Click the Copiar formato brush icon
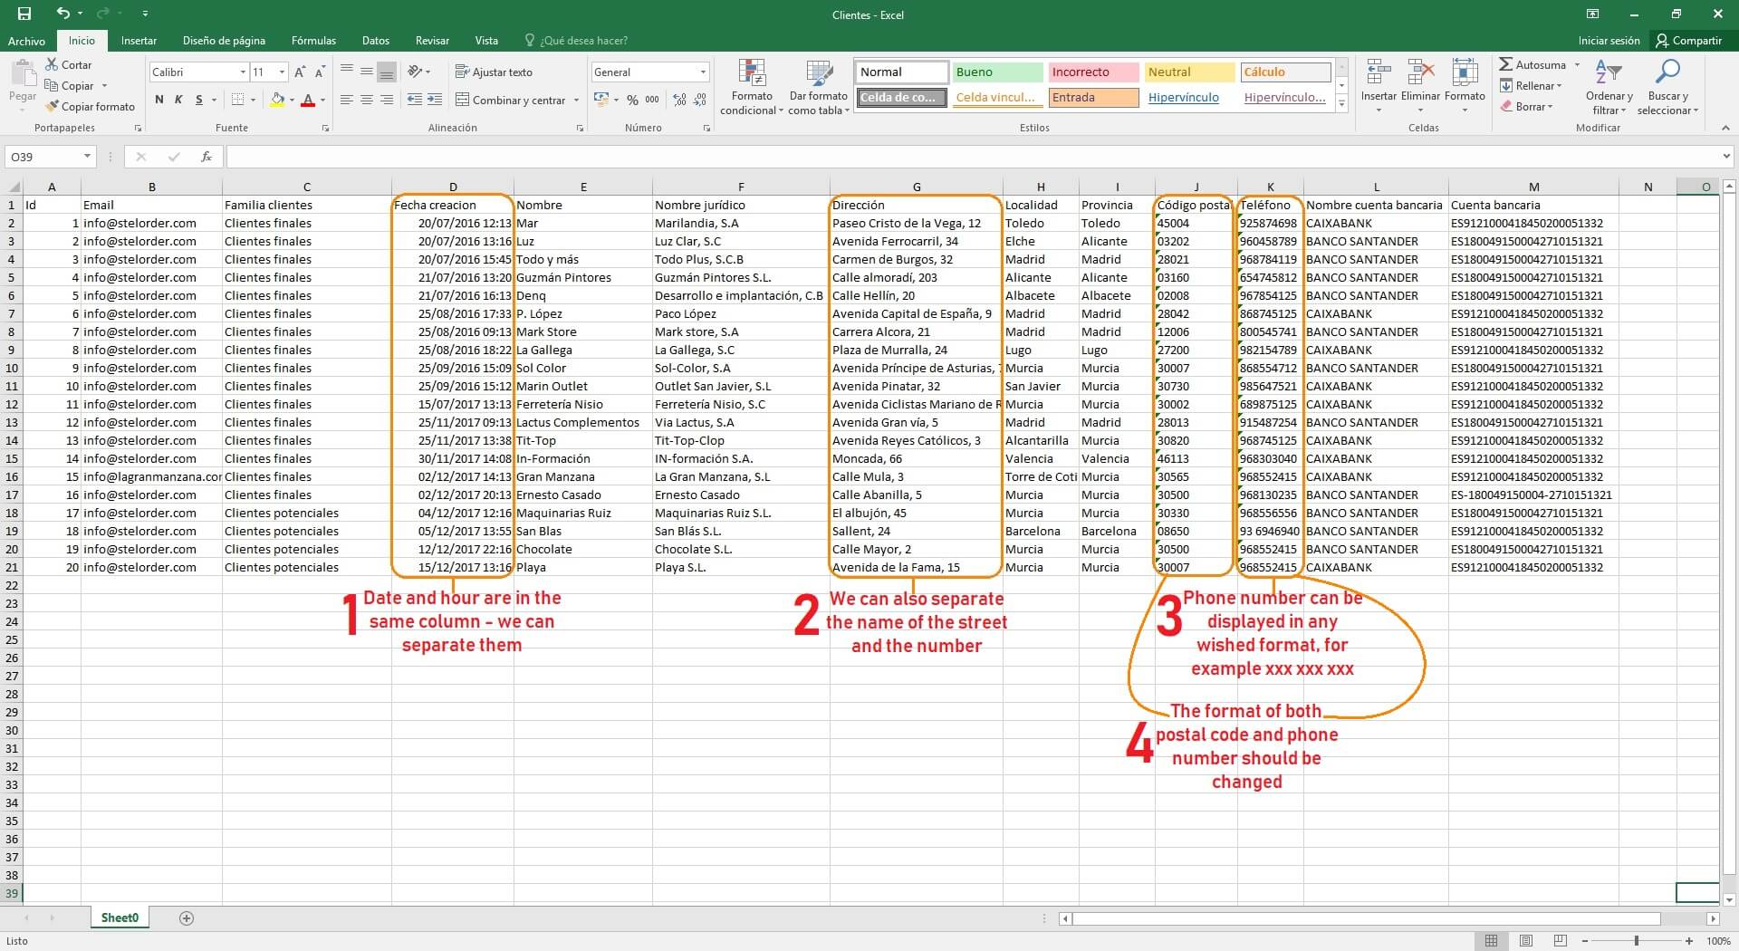Viewport: 1739px width, 951px height. click(53, 106)
